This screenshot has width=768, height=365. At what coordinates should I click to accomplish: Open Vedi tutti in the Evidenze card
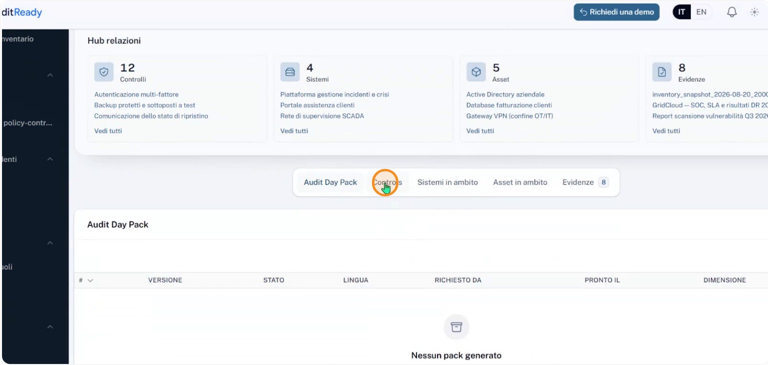pos(666,131)
